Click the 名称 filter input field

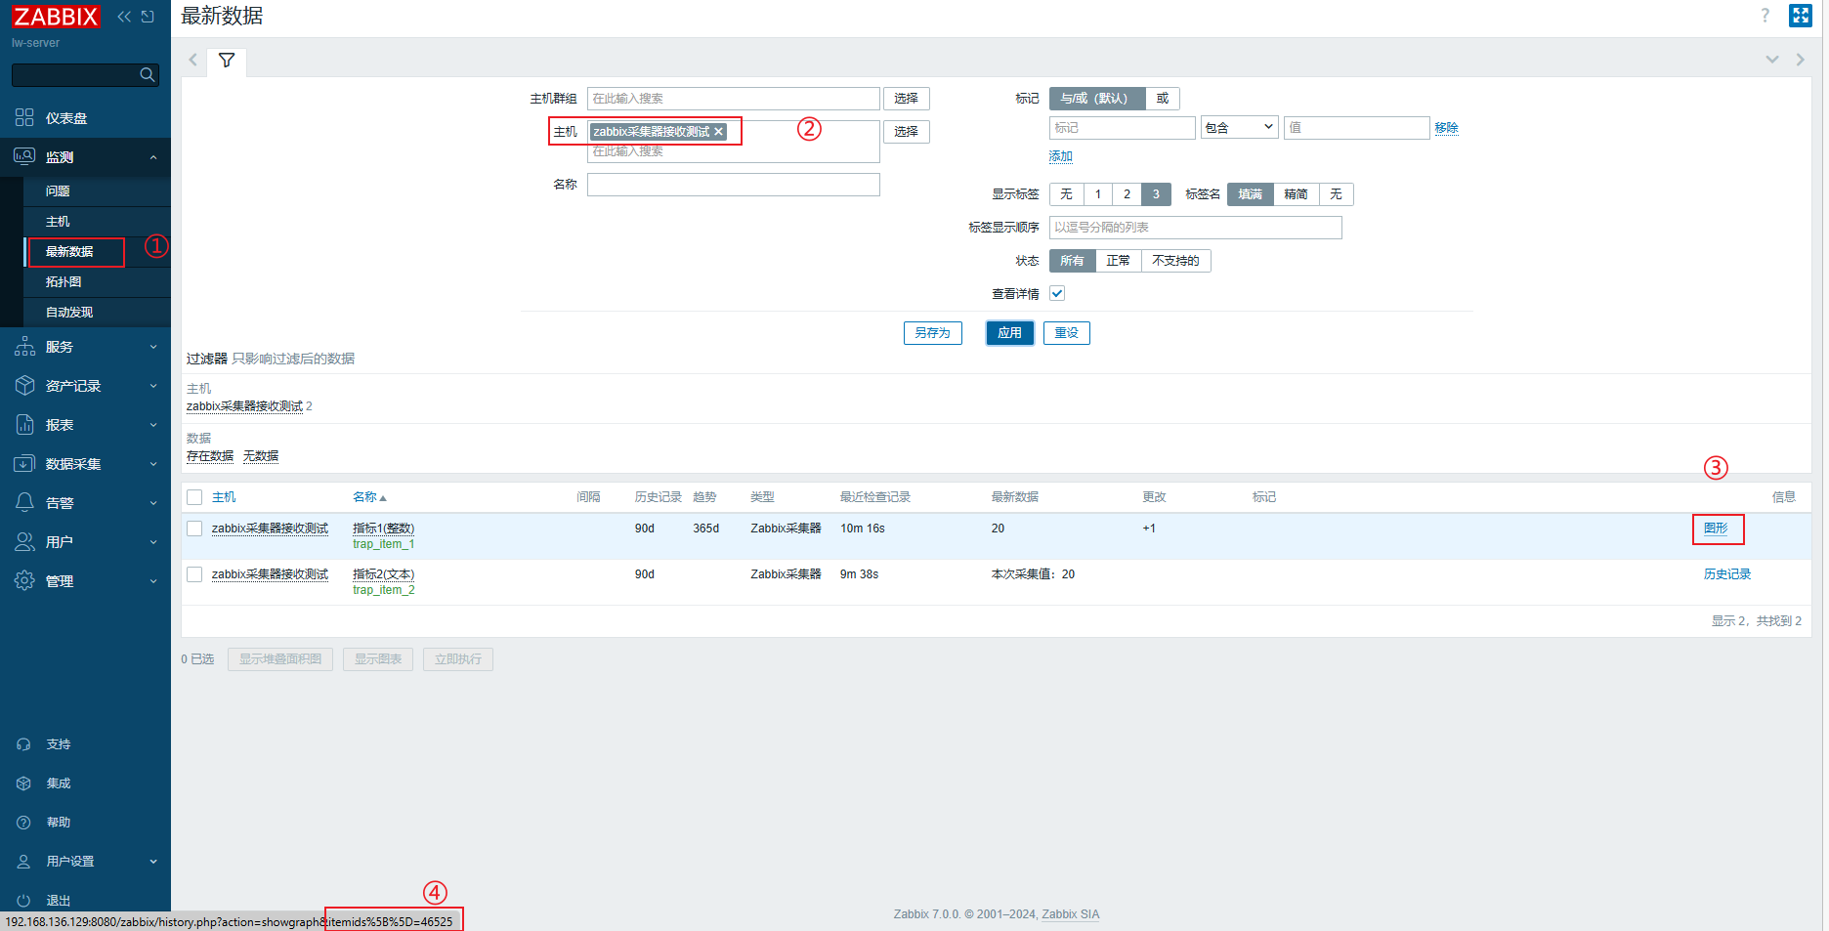coord(733,185)
